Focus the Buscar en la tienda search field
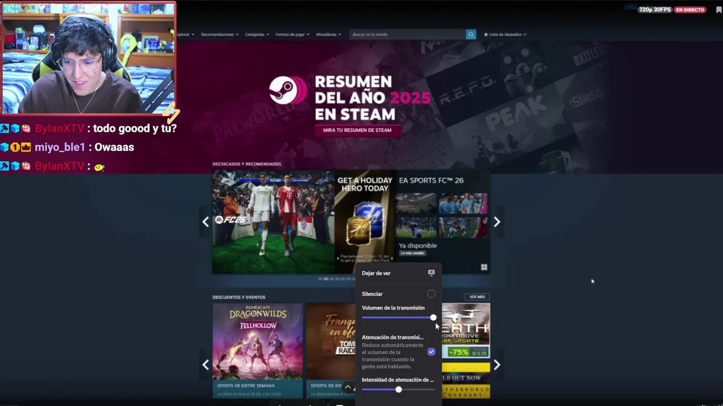This screenshot has height=406, width=723. click(407, 34)
